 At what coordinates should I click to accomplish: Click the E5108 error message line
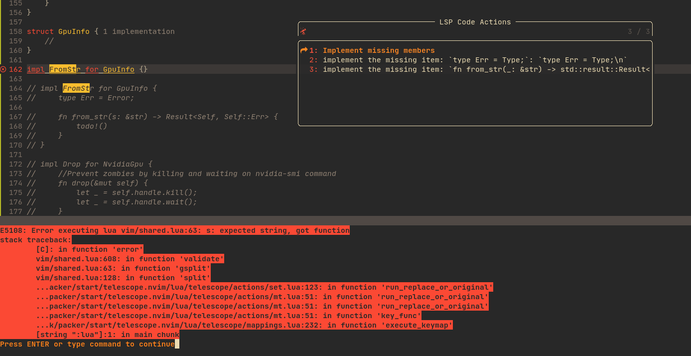coord(174,230)
